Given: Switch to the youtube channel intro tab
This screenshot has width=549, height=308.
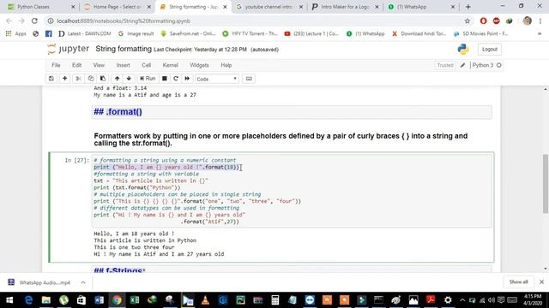Looking at the screenshot, I should click(x=268, y=7).
